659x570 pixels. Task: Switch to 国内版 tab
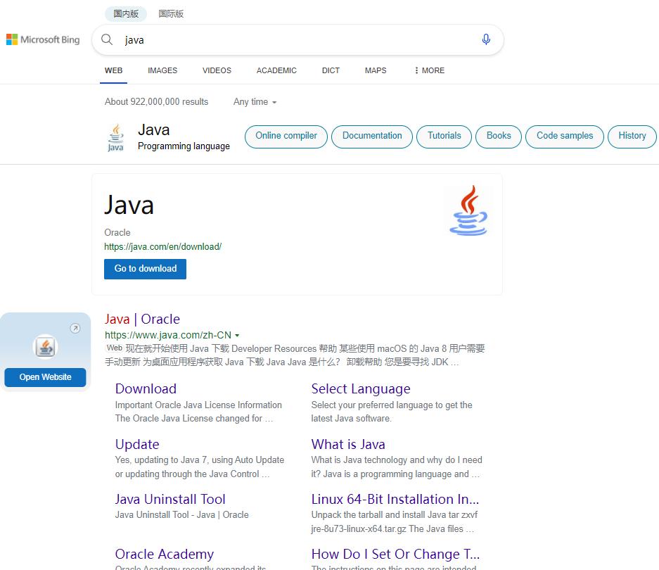(x=126, y=13)
